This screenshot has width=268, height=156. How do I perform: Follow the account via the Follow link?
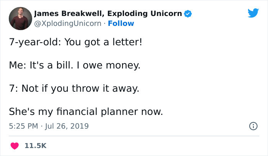coord(121,24)
